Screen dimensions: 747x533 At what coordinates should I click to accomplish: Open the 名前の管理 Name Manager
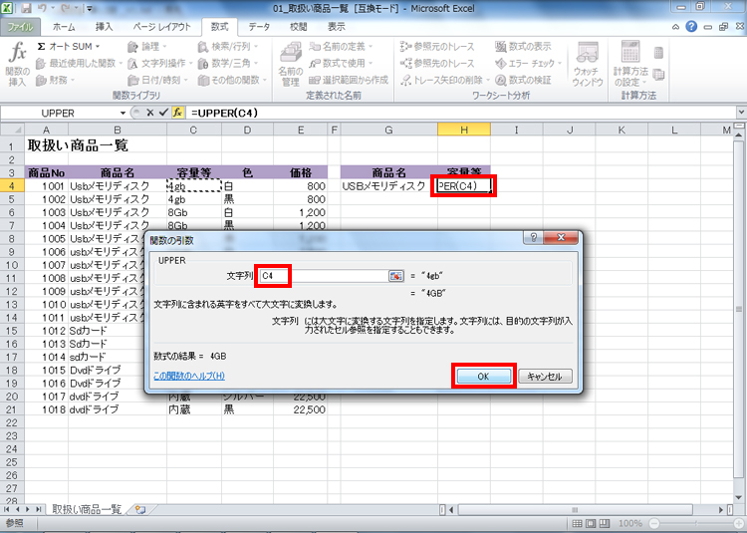tap(290, 65)
